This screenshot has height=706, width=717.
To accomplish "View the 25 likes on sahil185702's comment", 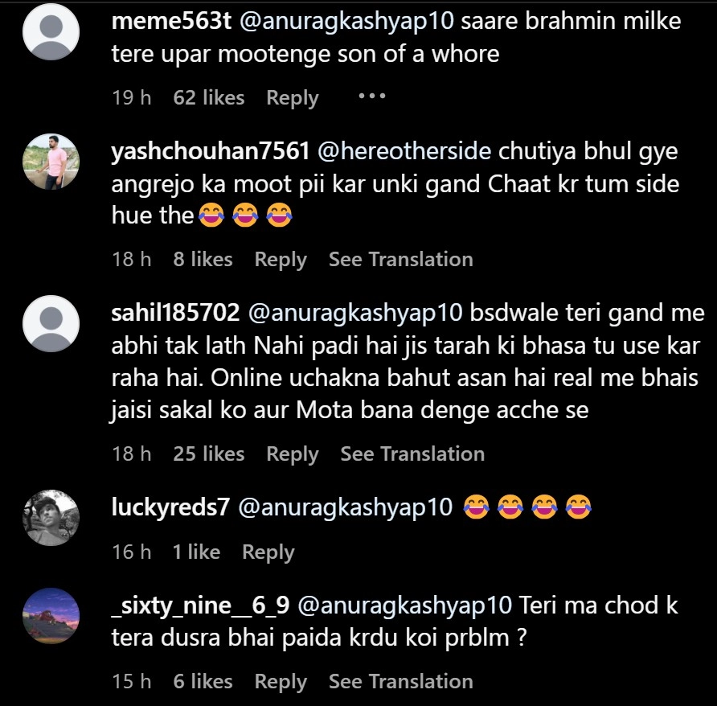I will pos(208,454).
